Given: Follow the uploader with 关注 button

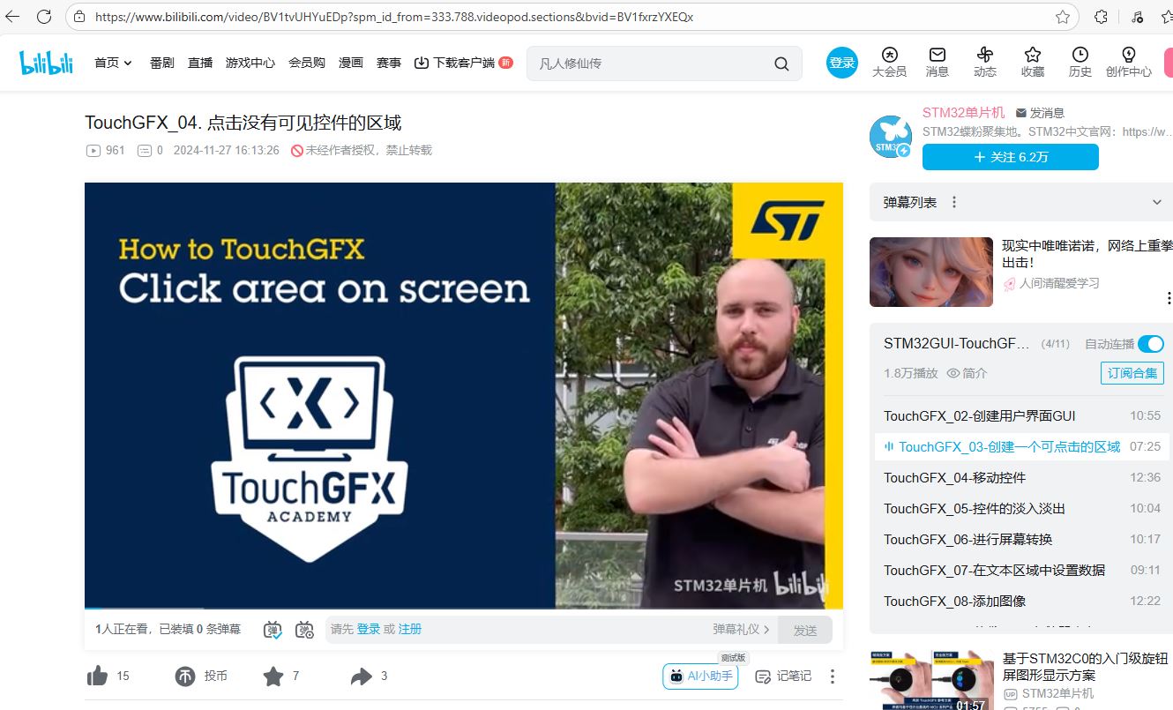Looking at the screenshot, I should [x=1011, y=157].
